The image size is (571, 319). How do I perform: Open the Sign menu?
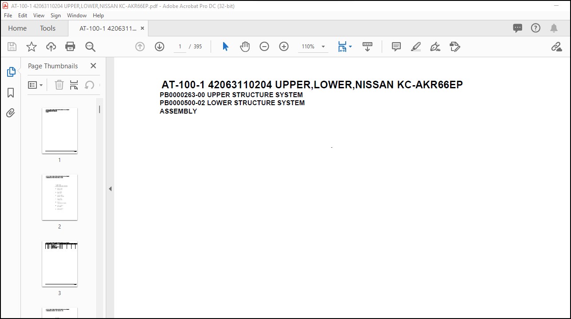[56, 15]
